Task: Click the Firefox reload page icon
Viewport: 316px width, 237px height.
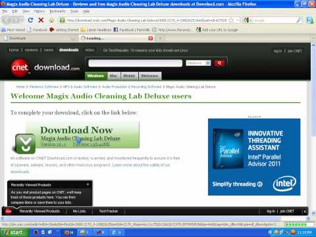Action: 30,20
